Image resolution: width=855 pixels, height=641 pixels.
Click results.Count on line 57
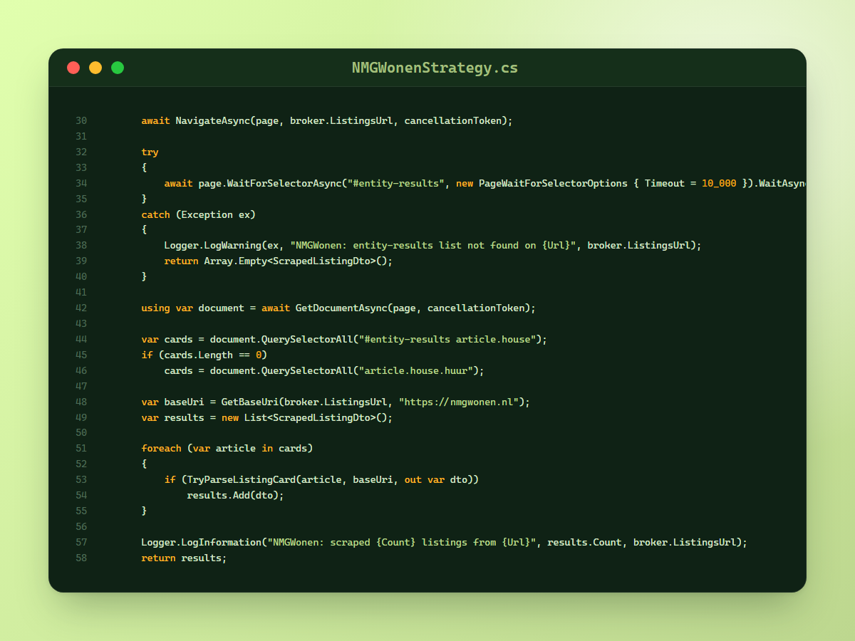point(584,543)
